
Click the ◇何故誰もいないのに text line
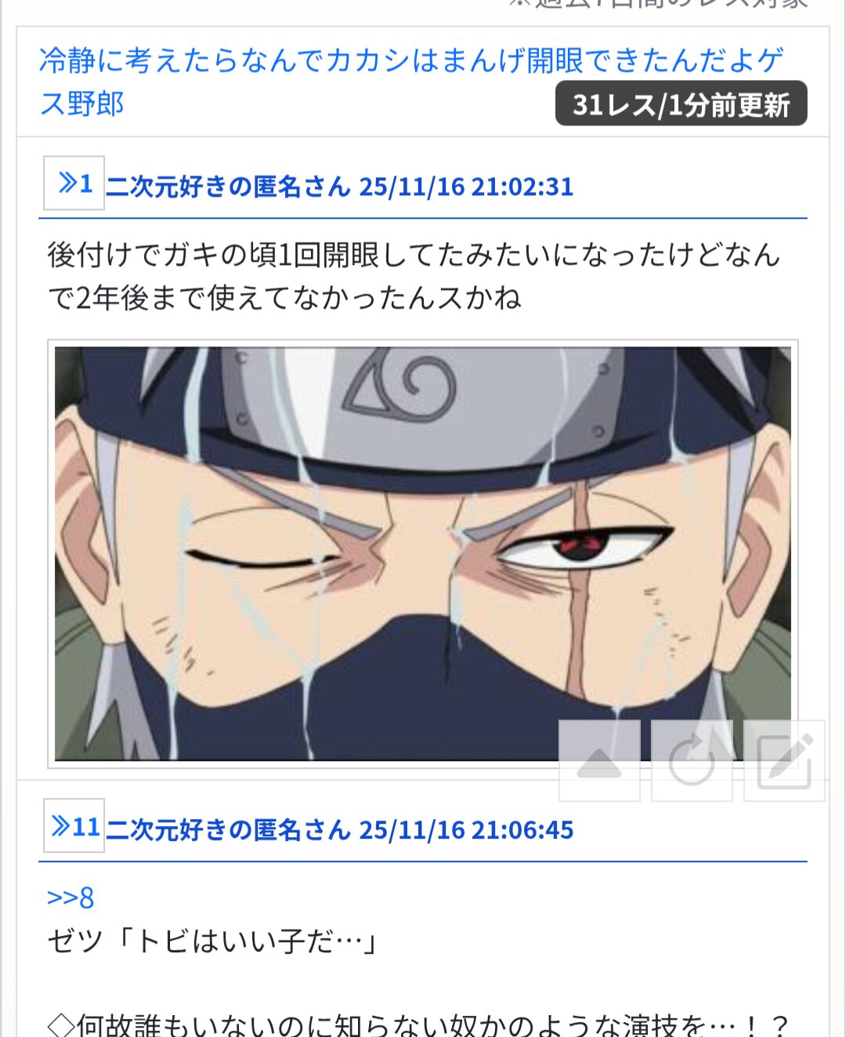click(418, 1024)
